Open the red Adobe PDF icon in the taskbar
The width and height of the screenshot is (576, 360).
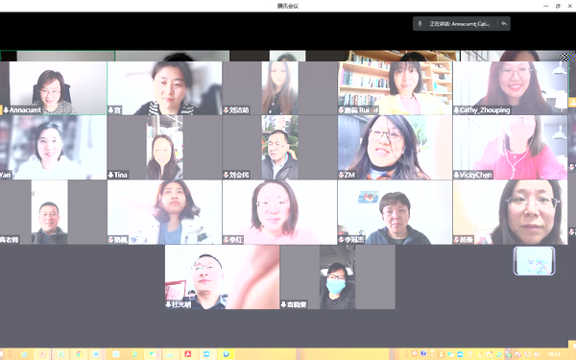tap(188, 354)
